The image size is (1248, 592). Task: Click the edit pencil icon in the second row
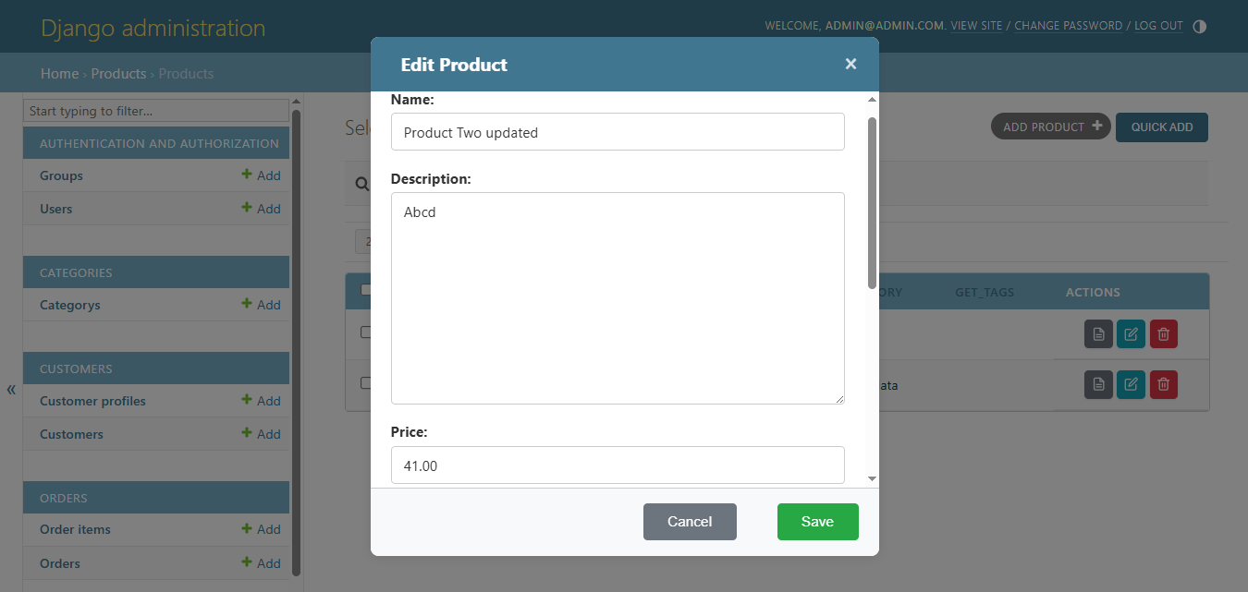1131,384
